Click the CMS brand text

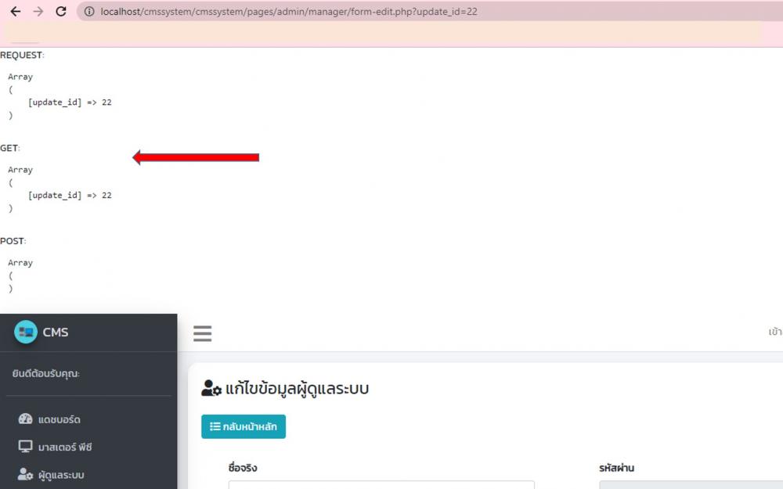56,333
